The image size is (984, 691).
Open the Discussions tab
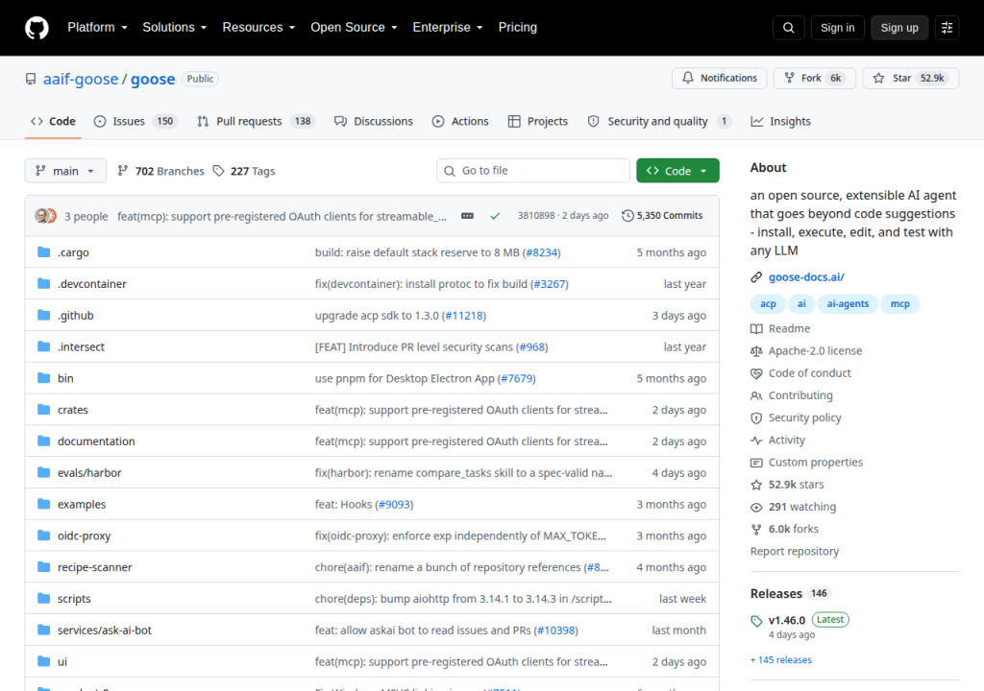[374, 121]
